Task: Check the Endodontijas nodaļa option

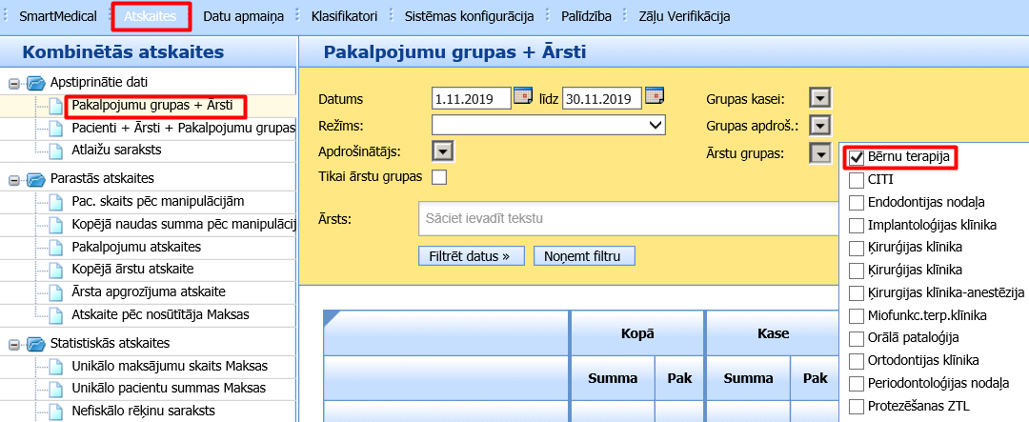Action: point(857,202)
